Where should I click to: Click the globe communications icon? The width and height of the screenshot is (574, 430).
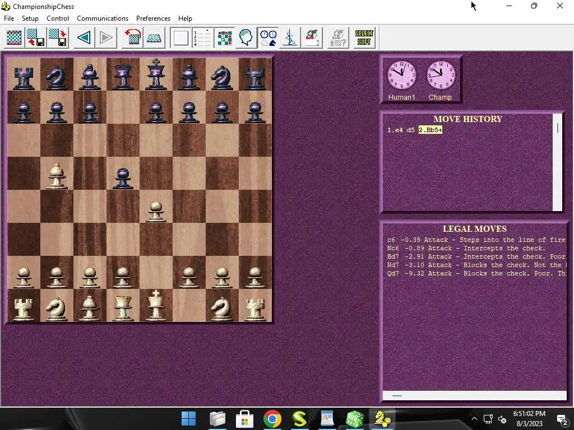coord(312,38)
